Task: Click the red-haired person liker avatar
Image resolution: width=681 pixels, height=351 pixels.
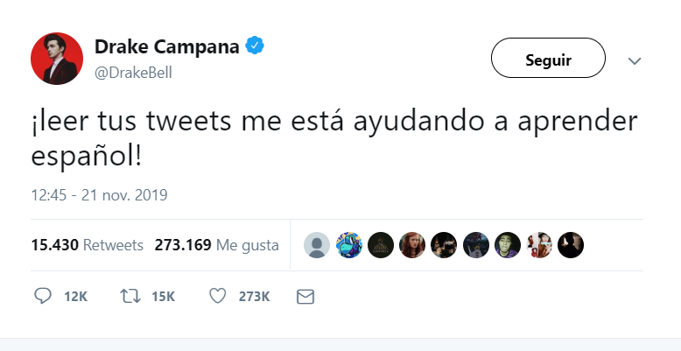Action: (x=411, y=245)
